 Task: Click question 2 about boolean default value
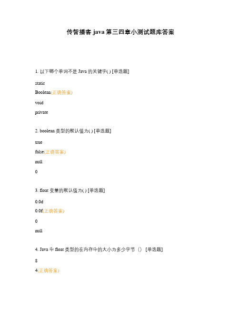[x=73, y=131]
